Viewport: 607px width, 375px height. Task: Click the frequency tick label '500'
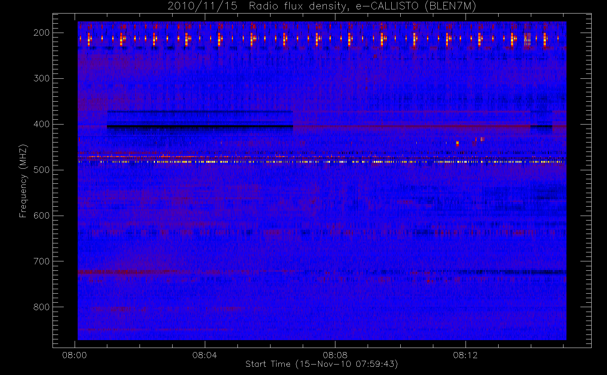point(42,170)
